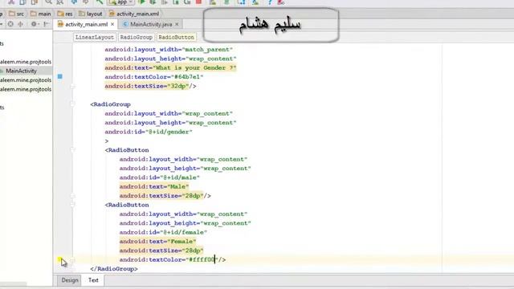Click the android:text "Male" line
Viewport: 514px width, 289px height.
click(x=154, y=186)
